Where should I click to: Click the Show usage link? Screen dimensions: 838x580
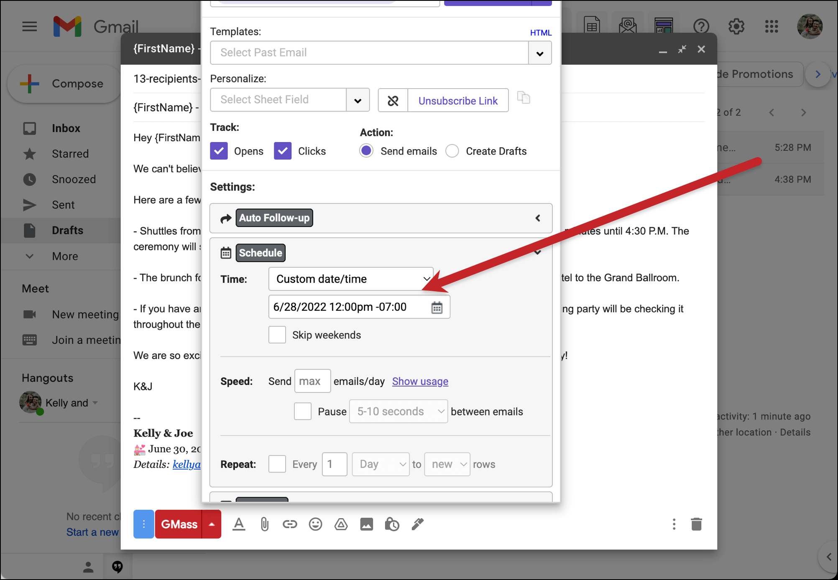420,381
